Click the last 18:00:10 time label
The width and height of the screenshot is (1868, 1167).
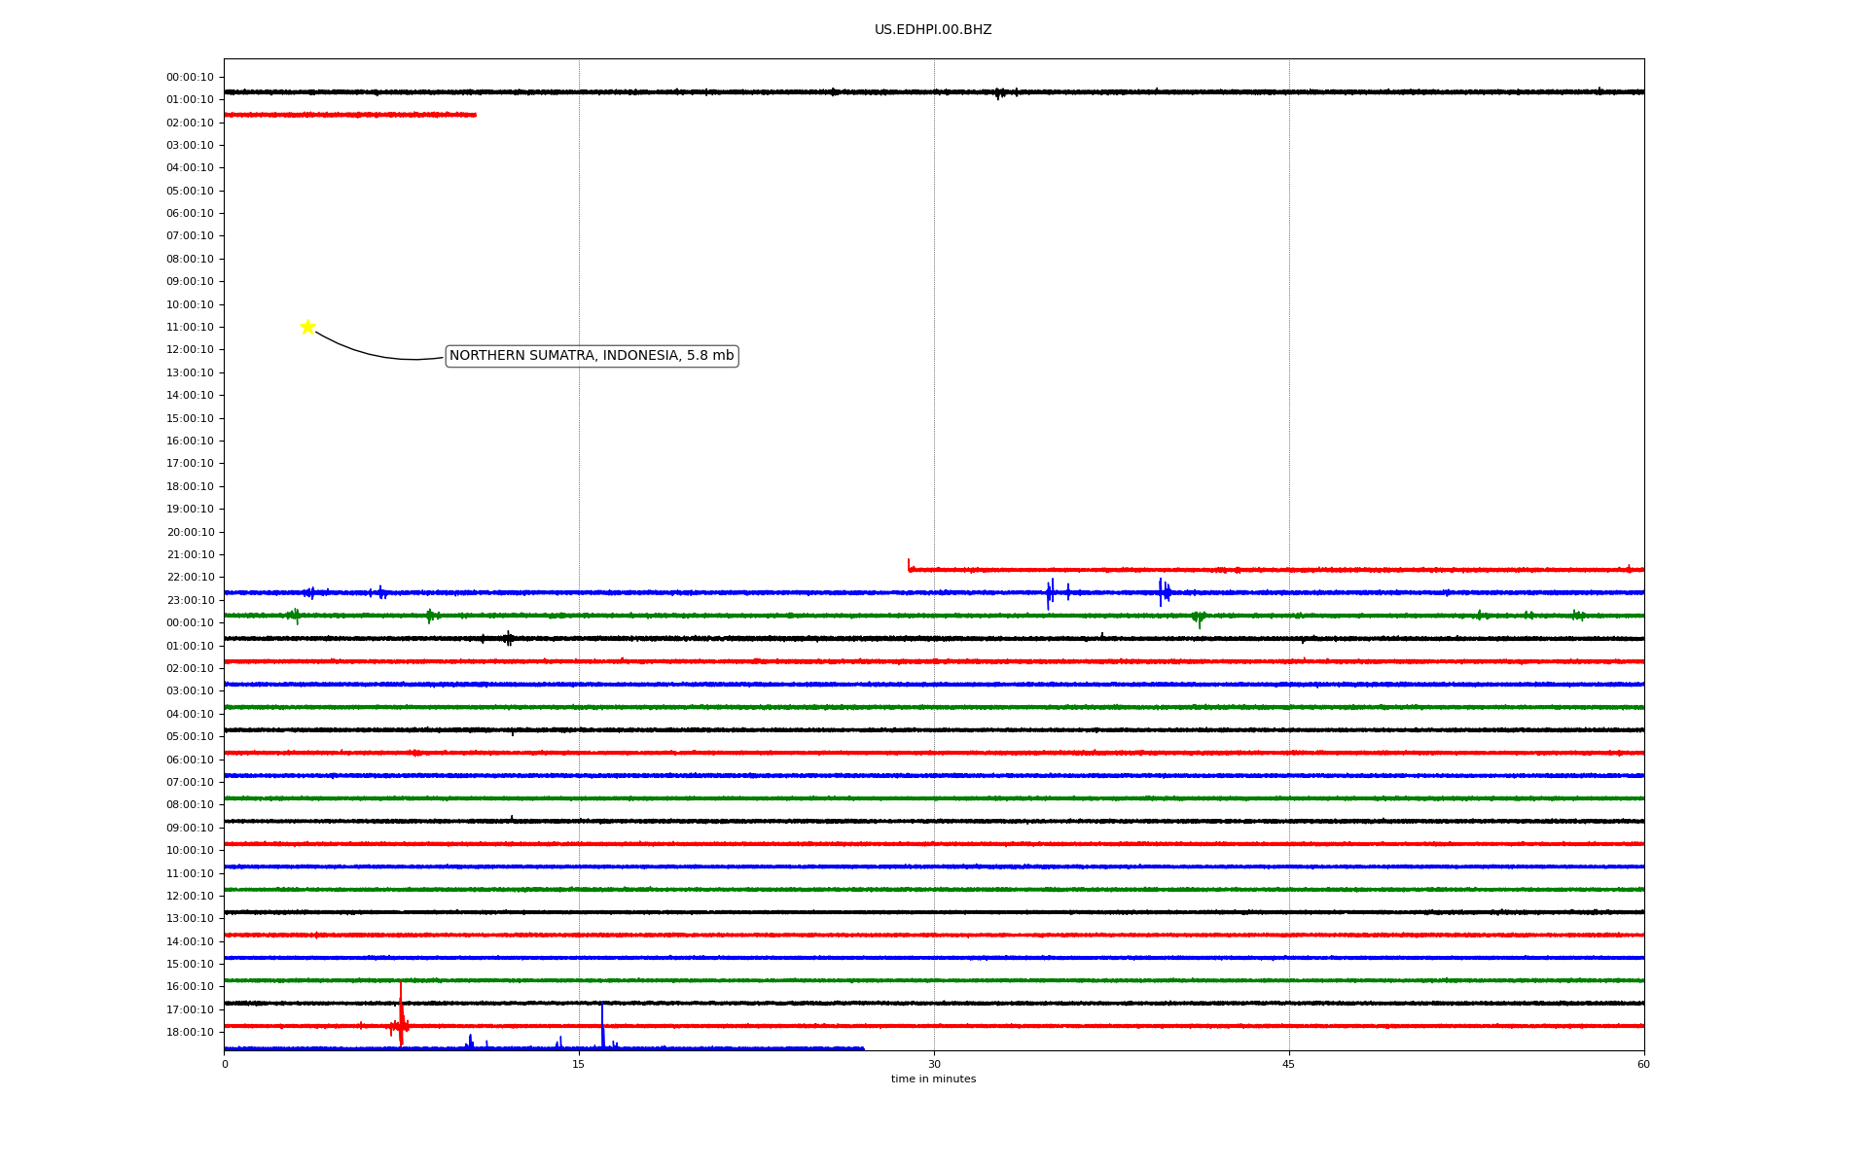click(190, 1032)
